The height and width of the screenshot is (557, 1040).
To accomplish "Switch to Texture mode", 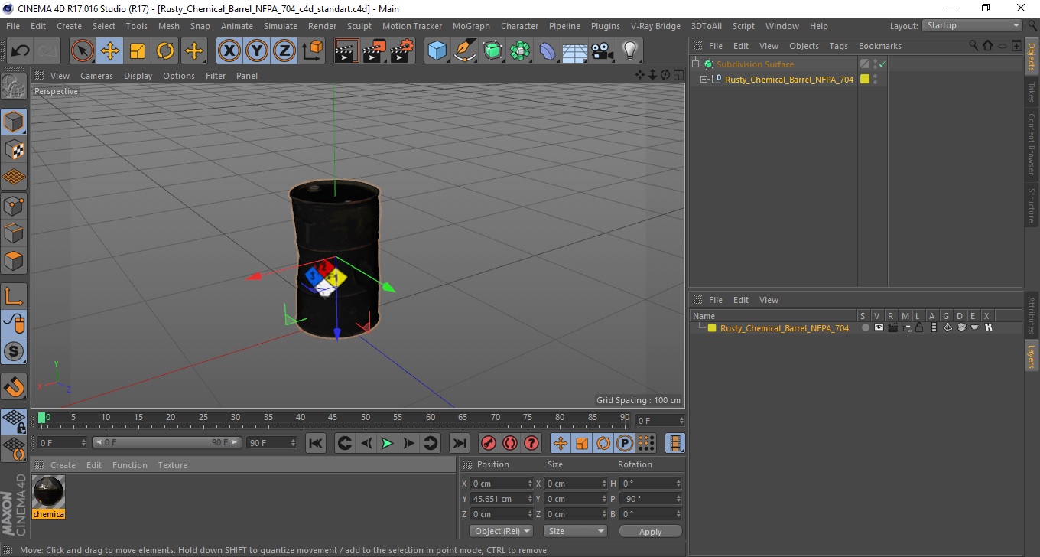I will [x=14, y=149].
